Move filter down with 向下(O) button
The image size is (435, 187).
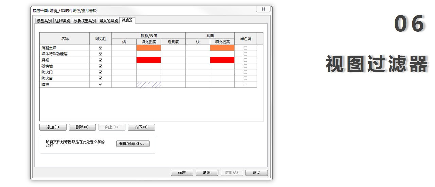click(x=141, y=127)
